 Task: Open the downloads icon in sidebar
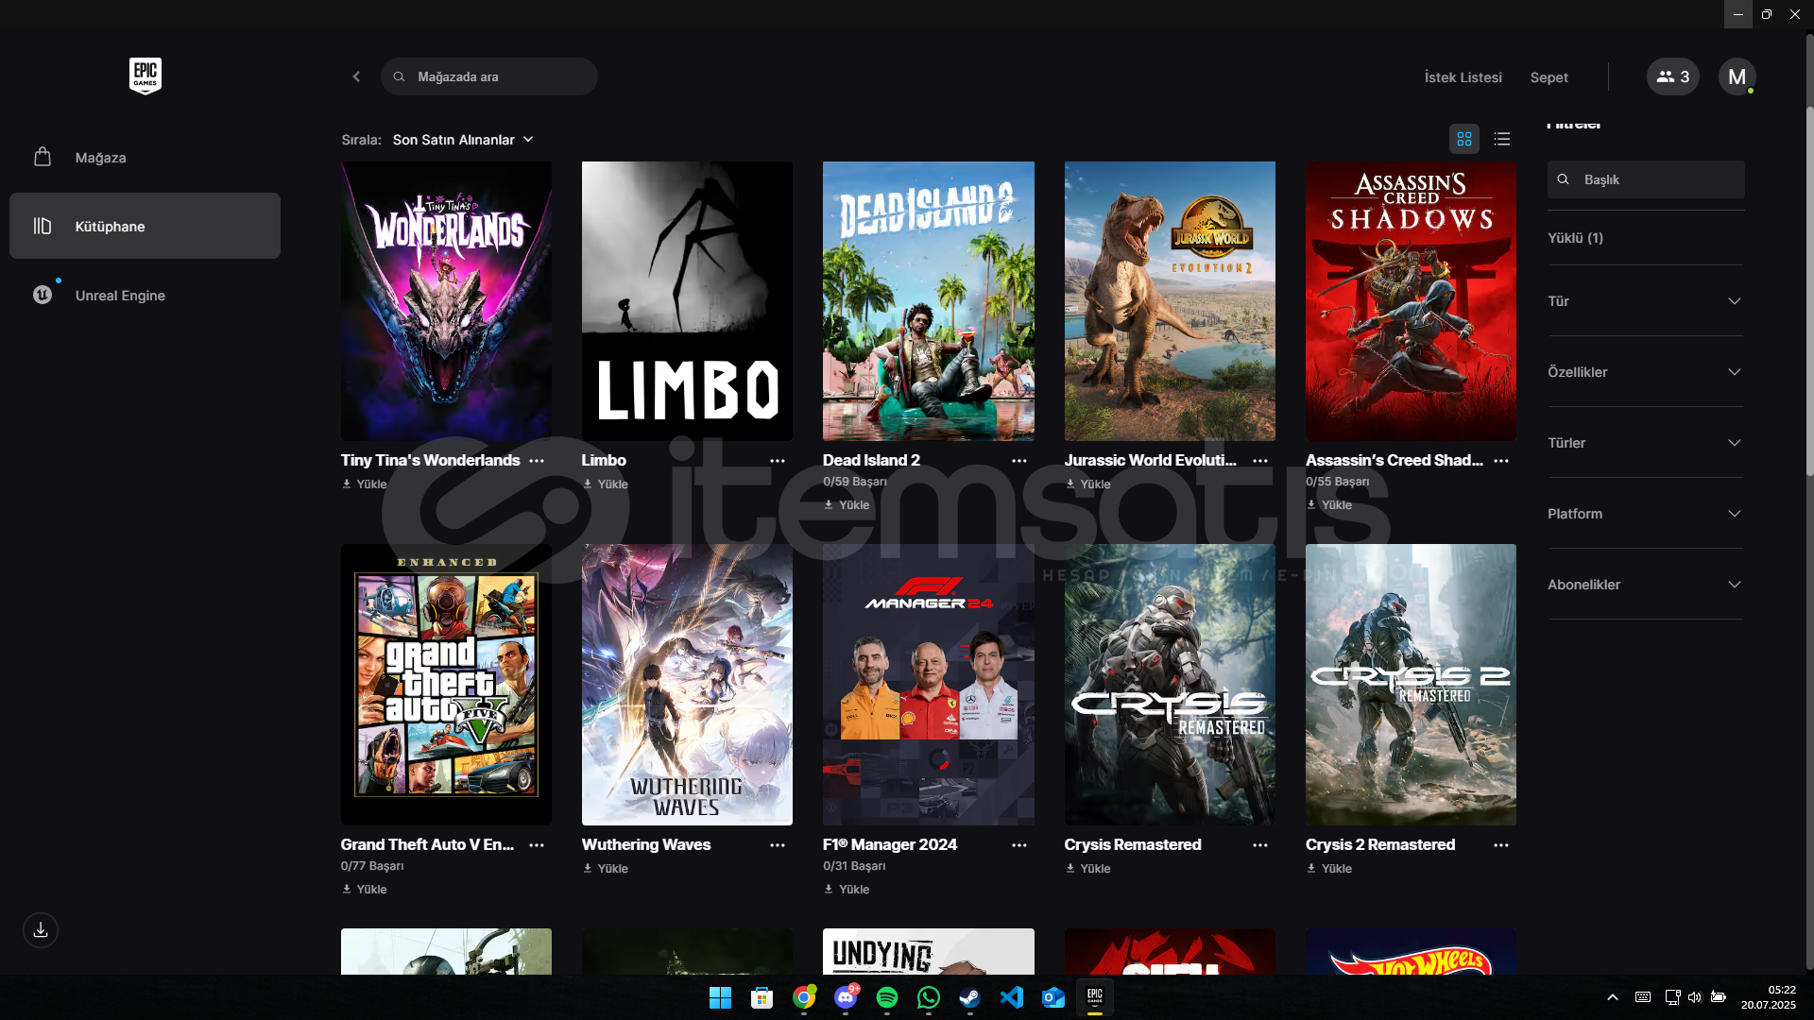click(x=41, y=930)
